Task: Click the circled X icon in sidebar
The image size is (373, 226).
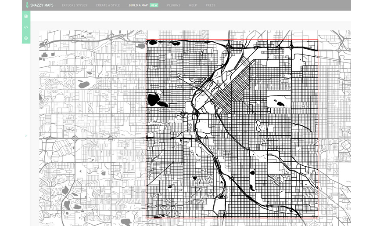Action: (x=26, y=38)
